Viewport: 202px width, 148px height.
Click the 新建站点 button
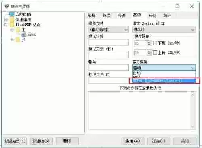(x=15, y=141)
